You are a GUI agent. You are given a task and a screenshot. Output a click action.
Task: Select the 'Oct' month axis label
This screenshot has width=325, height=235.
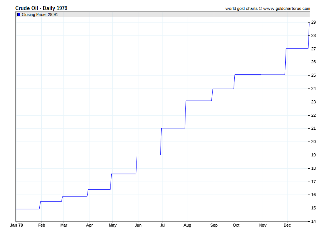(236, 225)
